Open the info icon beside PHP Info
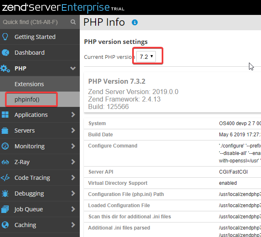 [135, 22]
